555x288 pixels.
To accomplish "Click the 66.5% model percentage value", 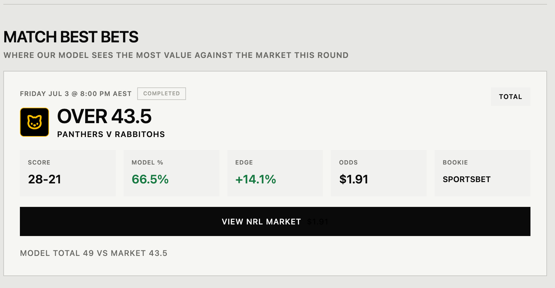I will click(150, 179).
